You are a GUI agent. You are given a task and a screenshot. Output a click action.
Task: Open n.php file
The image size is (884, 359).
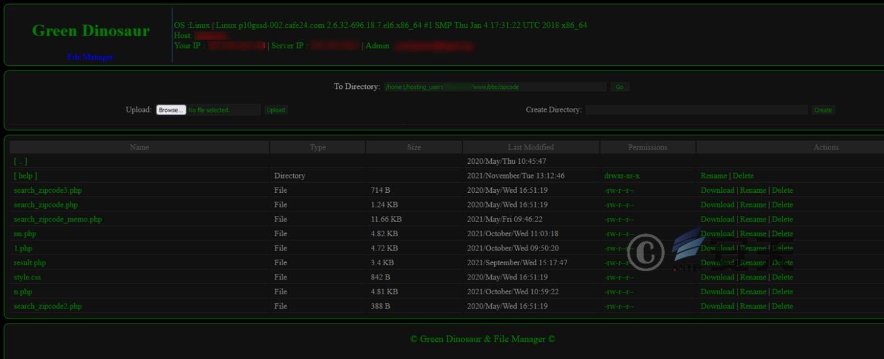coord(23,292)
